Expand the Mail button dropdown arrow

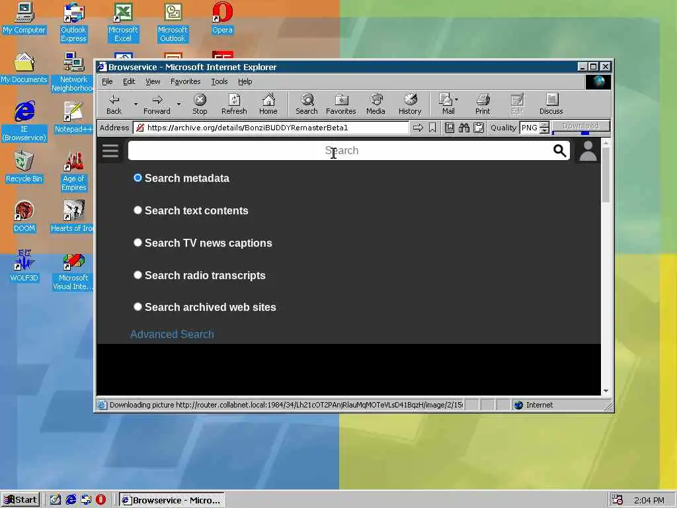click(457, 99)
